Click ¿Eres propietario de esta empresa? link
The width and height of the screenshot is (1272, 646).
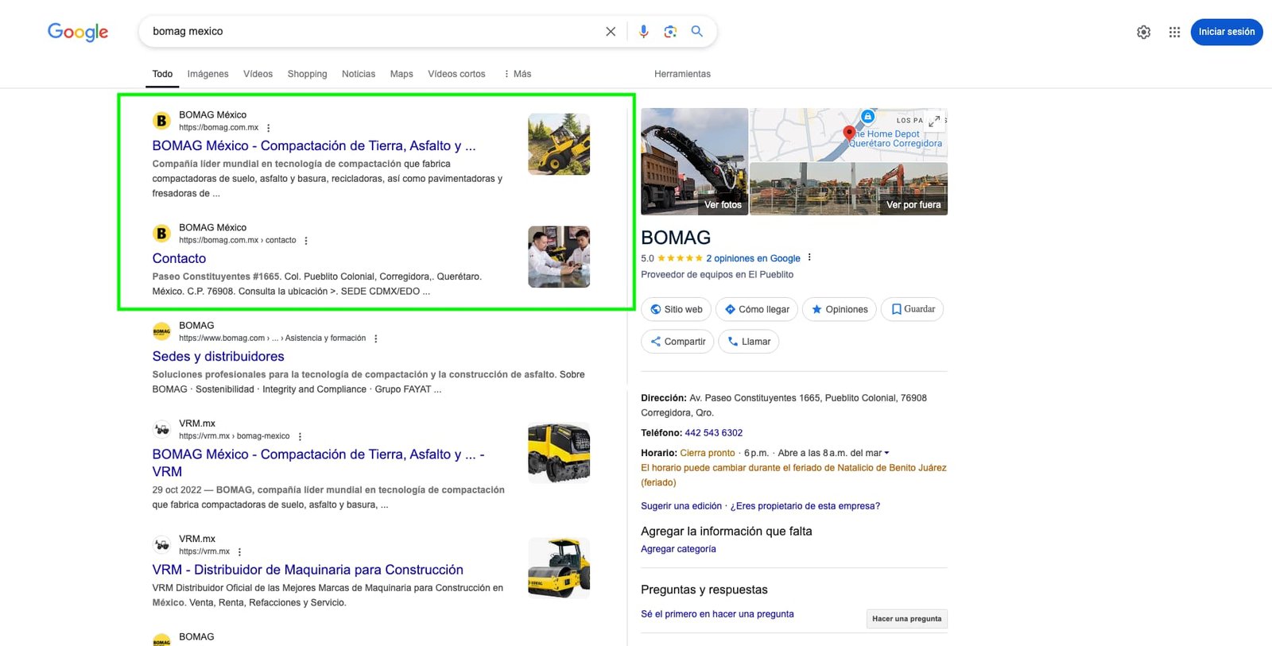pos(805,506)
